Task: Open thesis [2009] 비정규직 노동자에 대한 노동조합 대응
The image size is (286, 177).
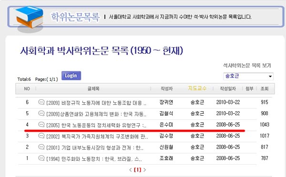Action: tap(96, 103)
